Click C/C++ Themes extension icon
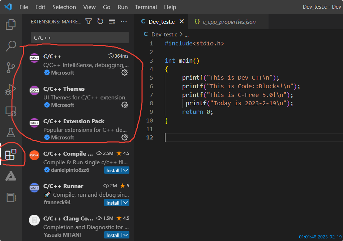The width and height of the screenshot is (343, 241). 34,90
